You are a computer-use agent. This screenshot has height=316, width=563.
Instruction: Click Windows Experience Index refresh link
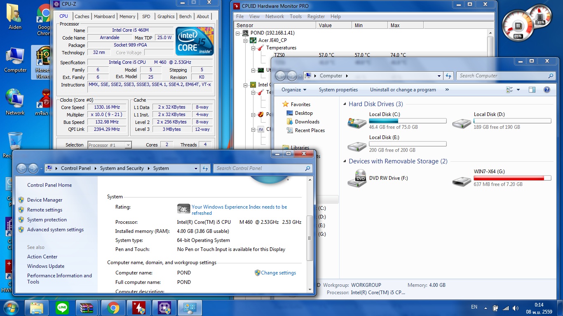tap(239, 210)
